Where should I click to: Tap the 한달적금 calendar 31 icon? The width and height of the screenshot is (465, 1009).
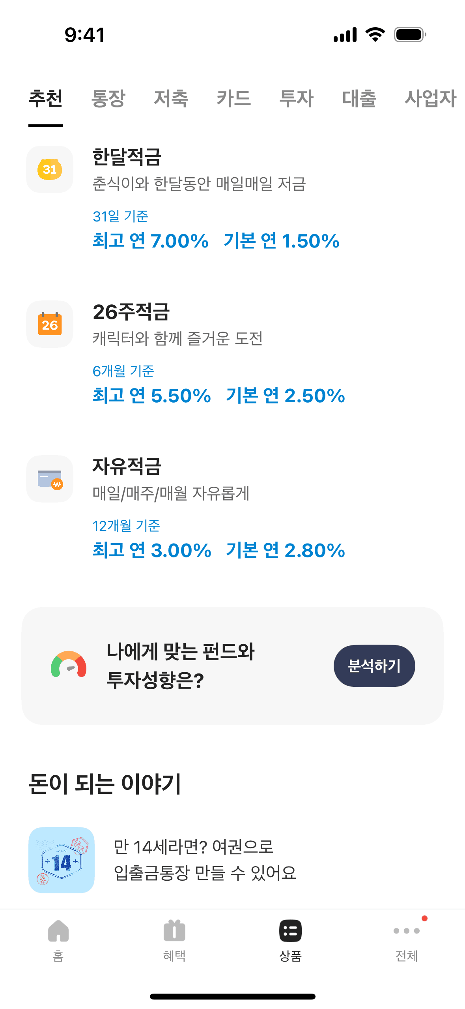(x=50, y=169)
